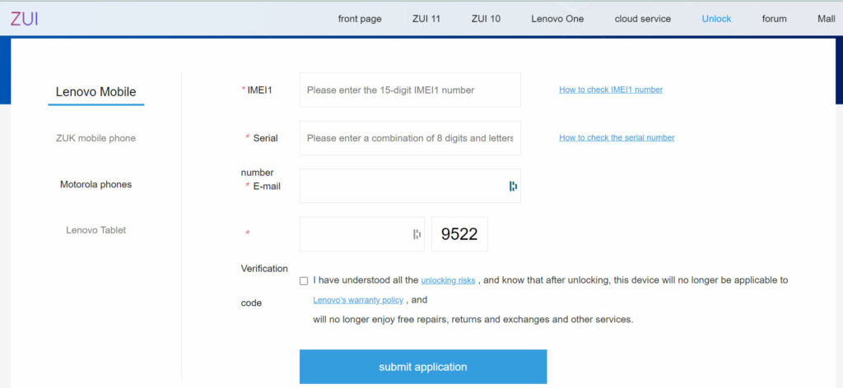Open the unlocking risks link
The image size is (843, 388).
448,280
